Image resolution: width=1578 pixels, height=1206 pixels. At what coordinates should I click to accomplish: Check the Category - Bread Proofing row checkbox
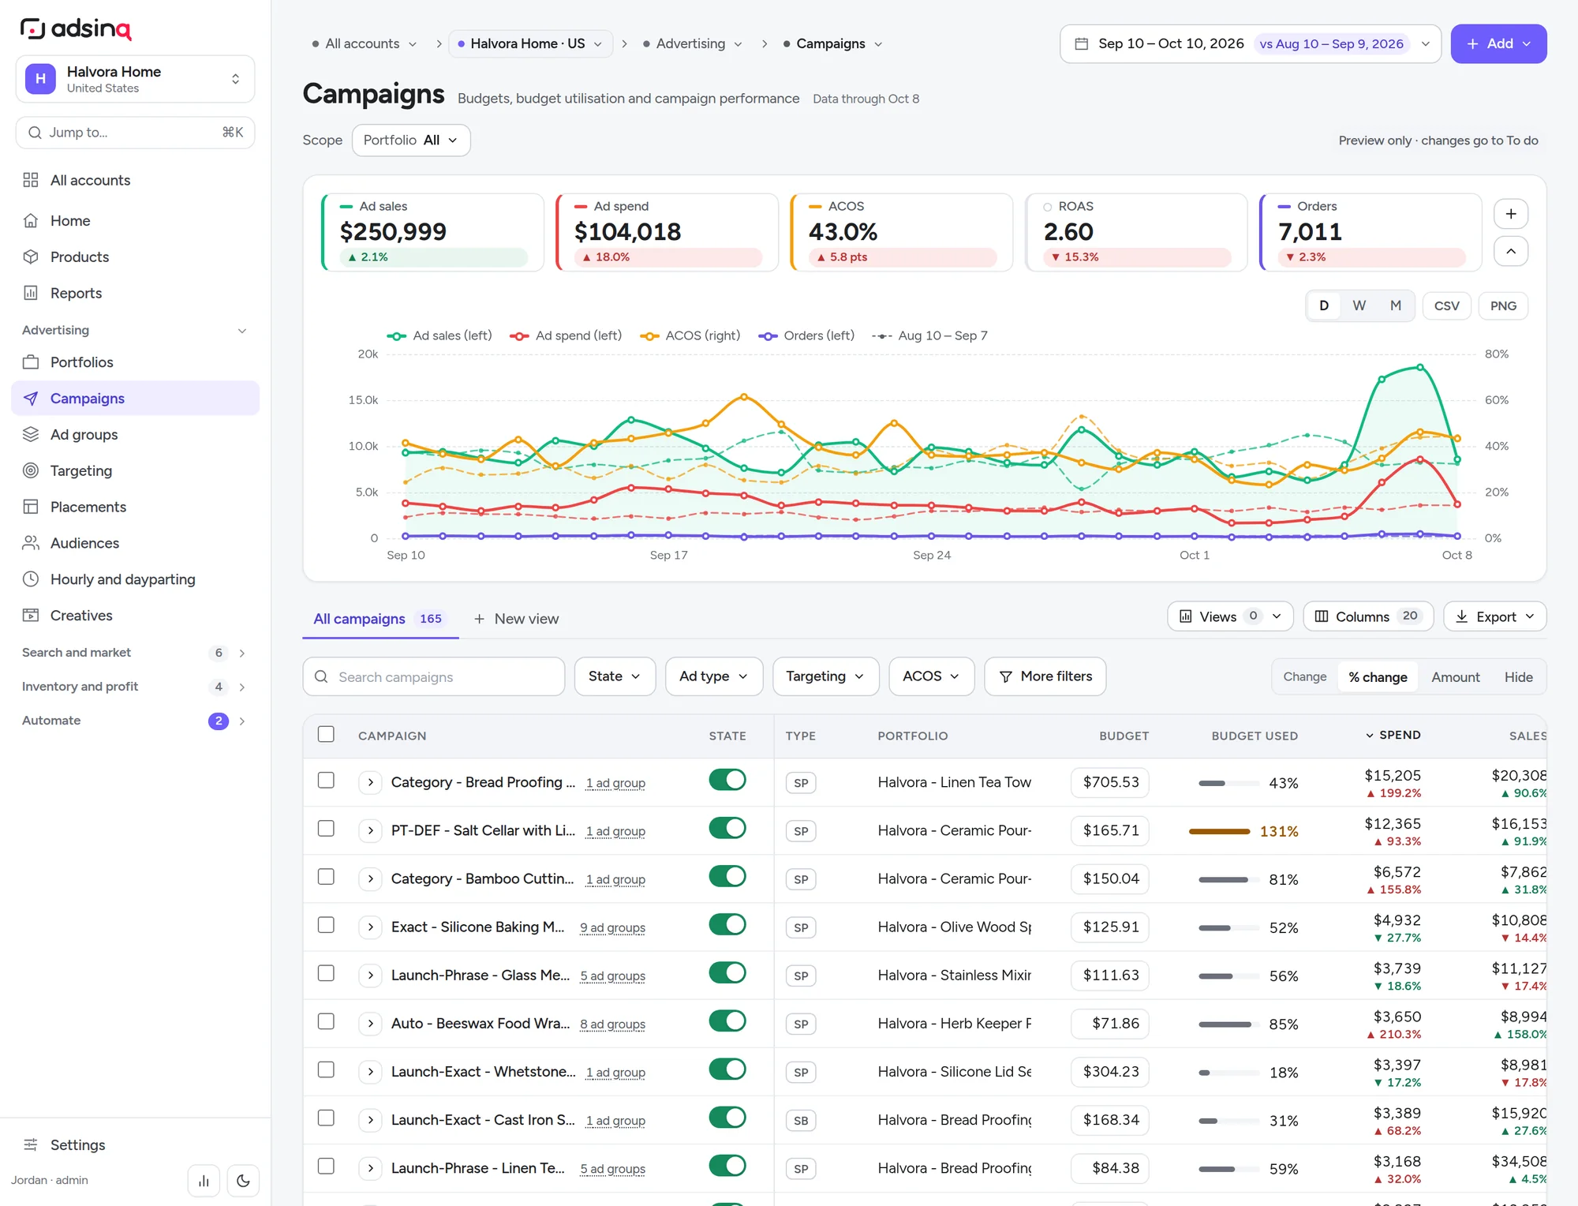[326, 781]
